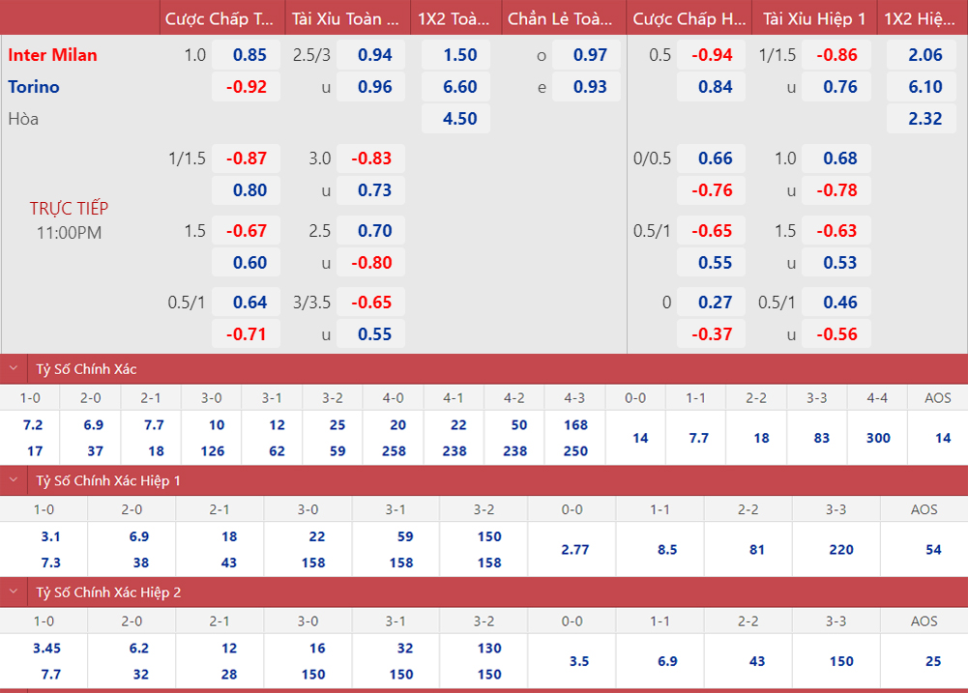968x693 pixels.
Task: Bet on Inter Milan handicap 1.0 odds 0.85
Action: pyautogui.click(x=249, y=55)
